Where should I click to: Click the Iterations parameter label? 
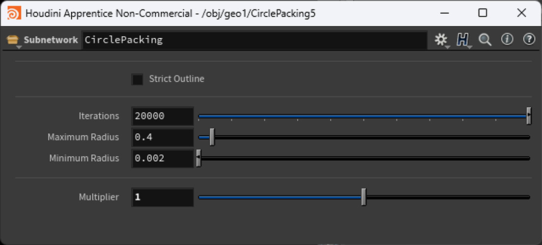tap(99, 116)
